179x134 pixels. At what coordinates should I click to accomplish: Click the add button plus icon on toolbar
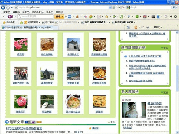(x=171, y=16)
